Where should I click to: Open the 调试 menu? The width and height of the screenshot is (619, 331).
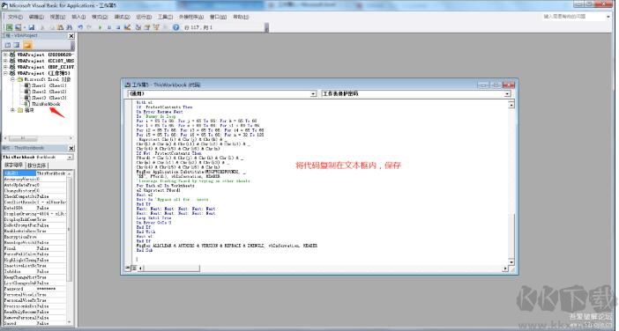pos(122,17)
